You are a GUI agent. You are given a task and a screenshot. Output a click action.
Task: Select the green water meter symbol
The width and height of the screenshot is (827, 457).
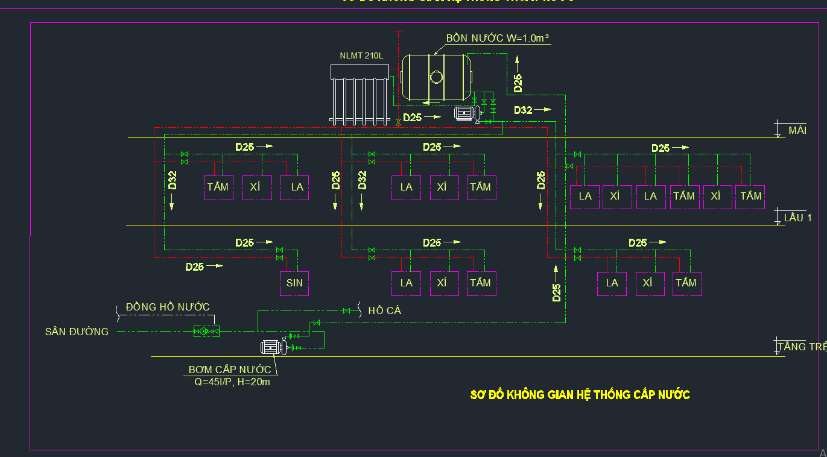coord(206,331)
